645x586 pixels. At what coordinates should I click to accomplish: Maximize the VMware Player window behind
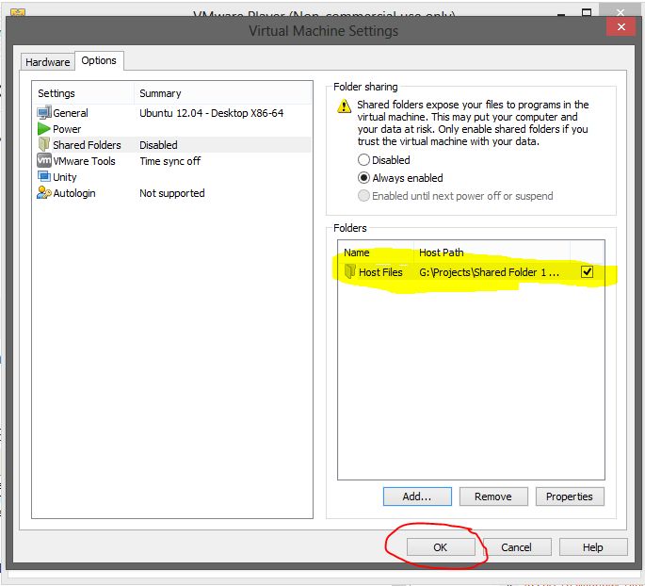point(587,12)
